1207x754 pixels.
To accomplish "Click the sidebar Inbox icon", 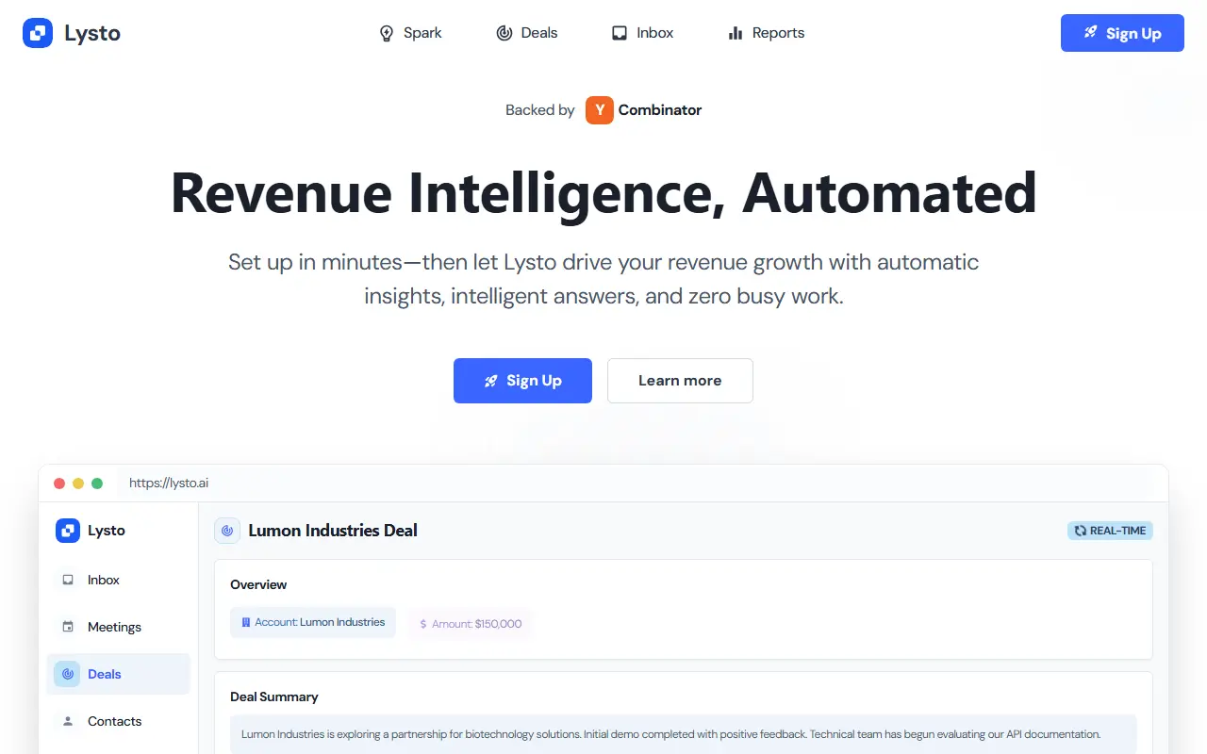I will click(68, 580).
